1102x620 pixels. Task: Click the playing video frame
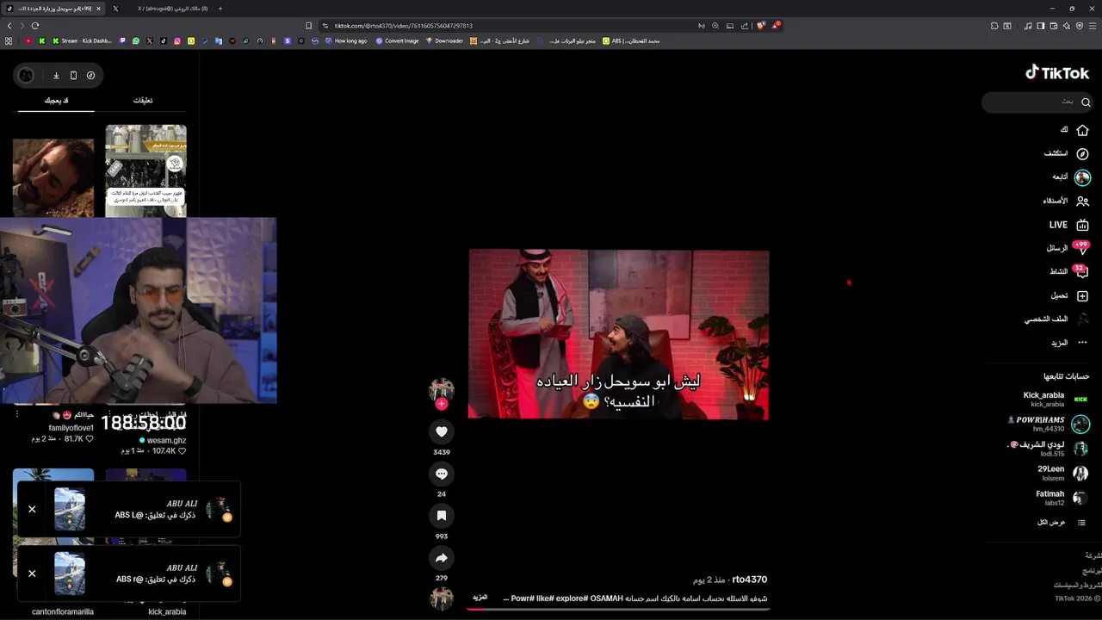[x=618, y=334]
